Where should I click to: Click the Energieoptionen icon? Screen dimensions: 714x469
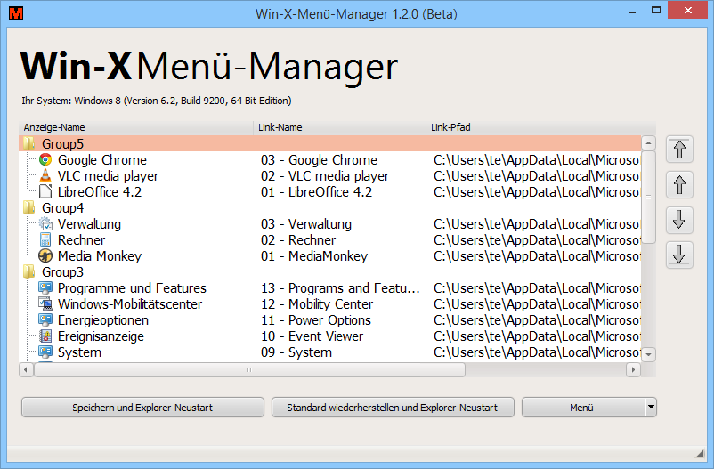[x=45, y=320]
